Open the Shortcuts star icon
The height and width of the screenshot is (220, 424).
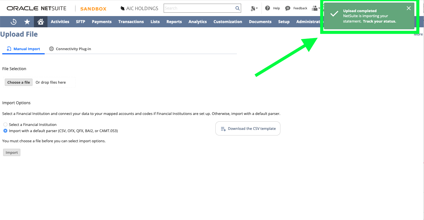27,22
